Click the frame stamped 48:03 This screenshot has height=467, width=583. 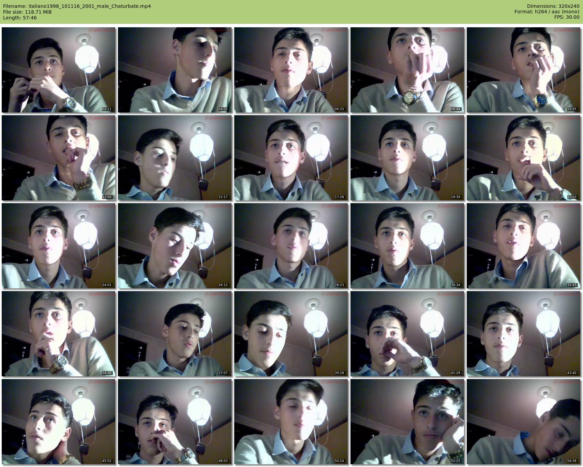[x=175, y=422]
